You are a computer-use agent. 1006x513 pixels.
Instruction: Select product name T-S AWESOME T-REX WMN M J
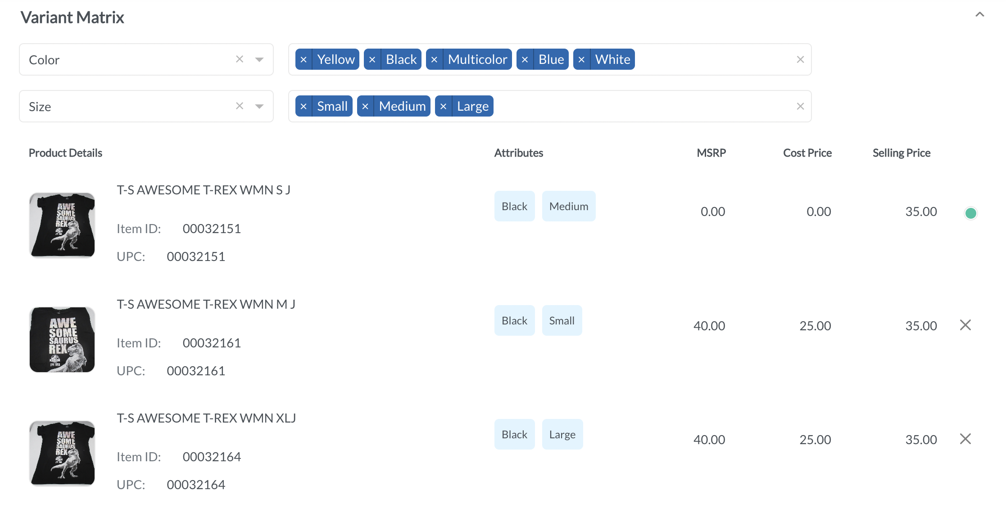206,304
